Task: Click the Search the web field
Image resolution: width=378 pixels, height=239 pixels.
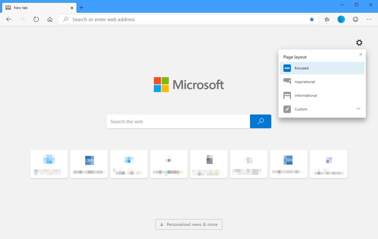Action: tap(178, 122)
